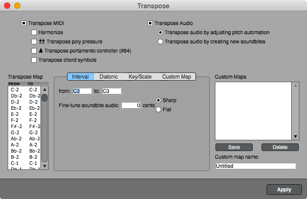
Task: Select the Sharp radio button
Action: [x=159, y=100]
